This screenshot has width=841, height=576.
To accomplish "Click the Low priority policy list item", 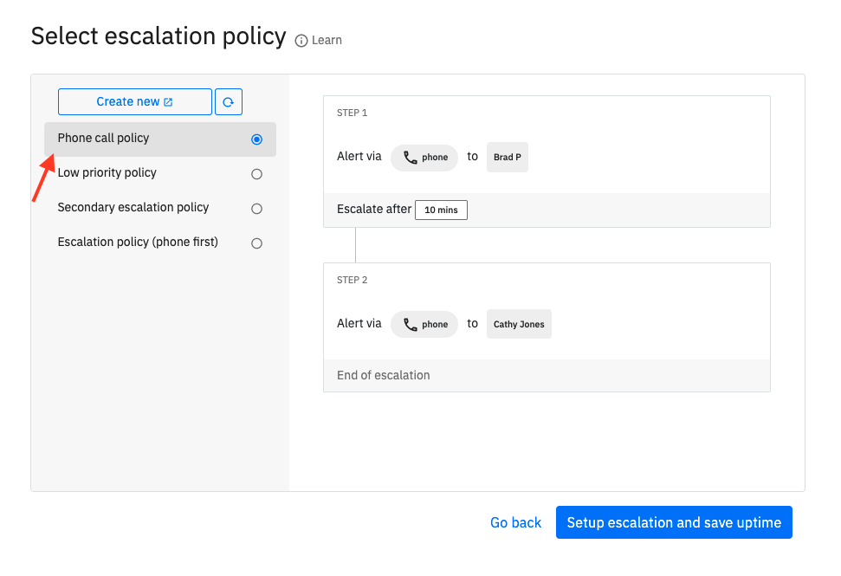I will pyautogui.click(x=160, y=174).
